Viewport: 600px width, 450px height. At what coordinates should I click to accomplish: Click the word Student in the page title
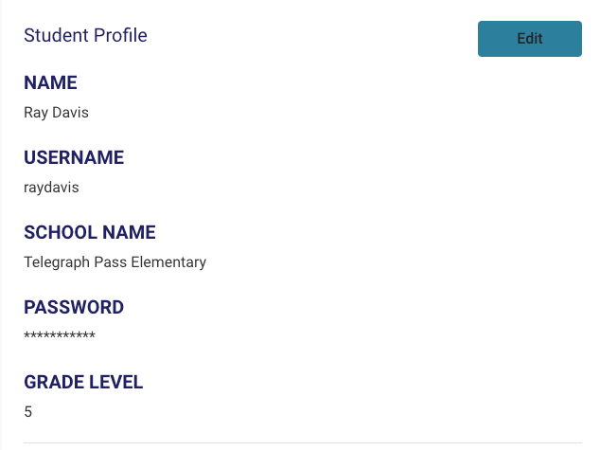(52, 36)
